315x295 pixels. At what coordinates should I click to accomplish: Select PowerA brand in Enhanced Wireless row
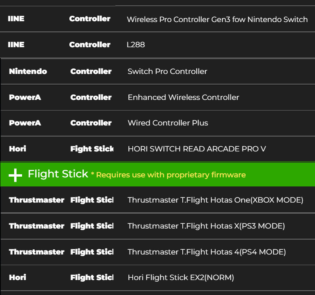pyautogui.click(x=25, y=97)
